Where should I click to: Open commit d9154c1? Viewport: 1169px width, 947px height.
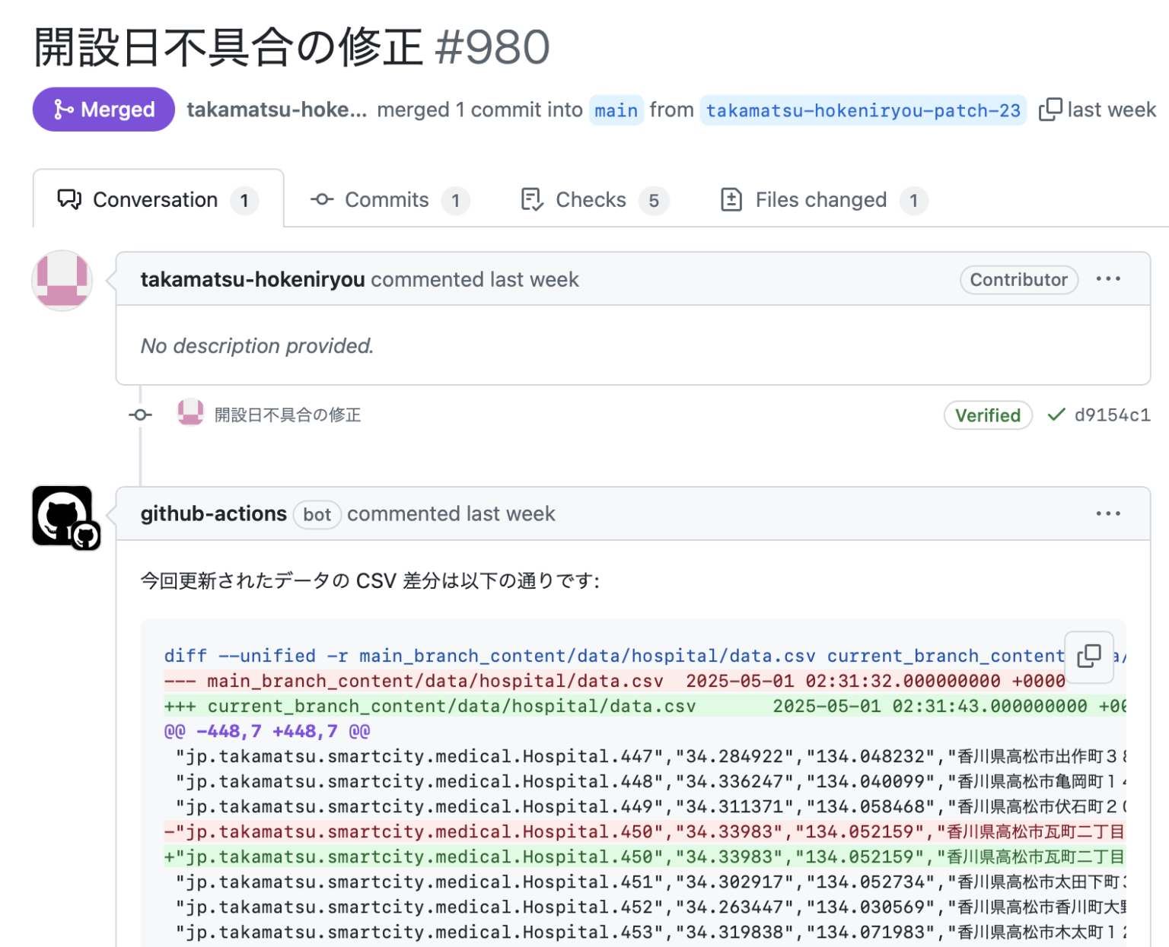tap(1112, 415)
